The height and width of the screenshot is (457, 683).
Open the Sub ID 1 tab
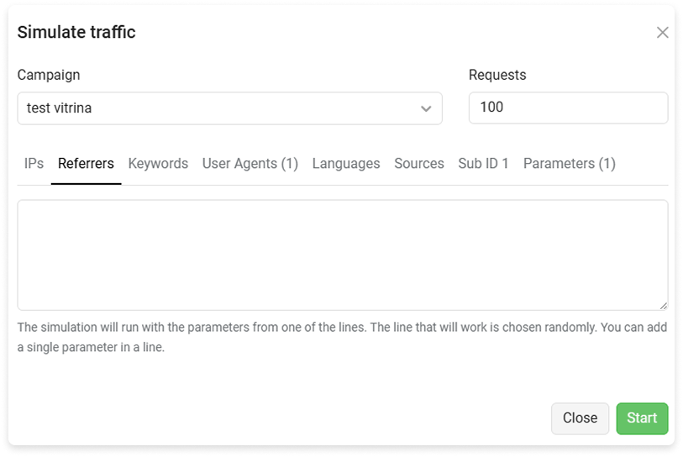click(x=484, y=163)
